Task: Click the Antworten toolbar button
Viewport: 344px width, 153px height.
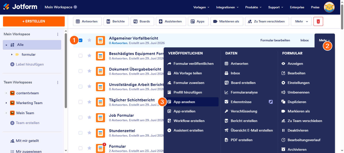Action: pos(87,21)
